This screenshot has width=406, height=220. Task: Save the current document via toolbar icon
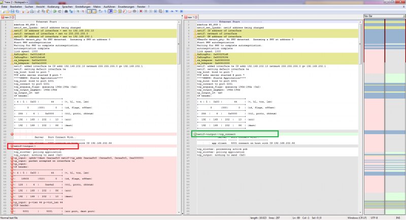[x=12, y=11]
